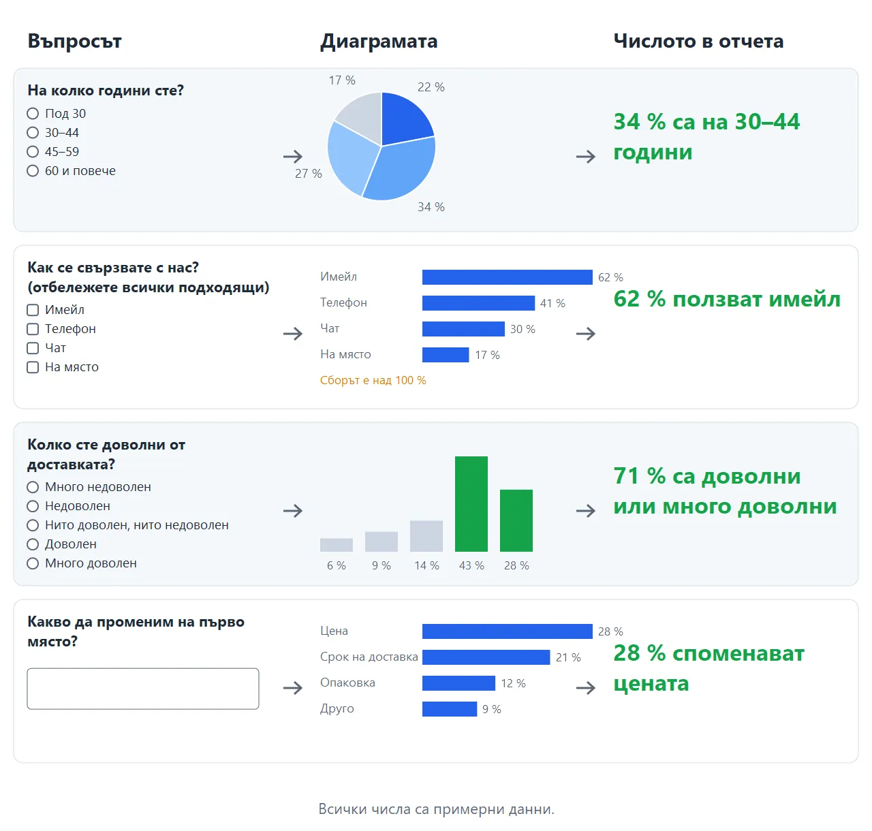
Task: Click the "Срок на доставка" chart label
Action: point(369,657)
